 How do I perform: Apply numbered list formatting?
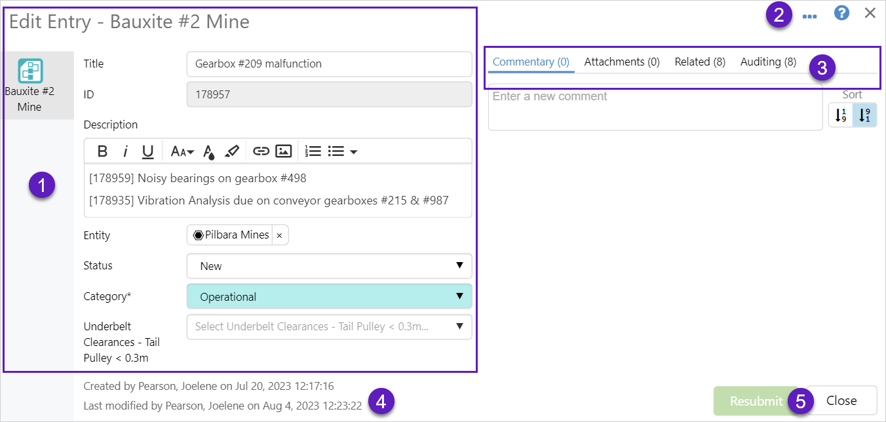point(313,151)
